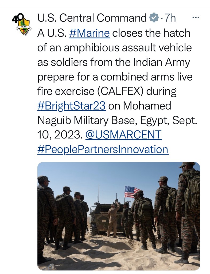This screenshot has width=210, height=274.
Task: Open the #PeoplePartnersInnovation hashtag
Action: tap(103, 149)
